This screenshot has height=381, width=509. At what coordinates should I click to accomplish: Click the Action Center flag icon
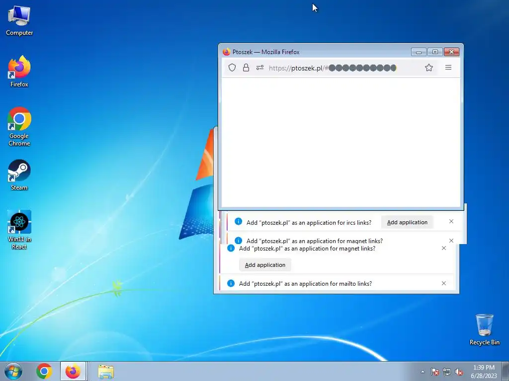pyautogui.click(x=435, y=372)
